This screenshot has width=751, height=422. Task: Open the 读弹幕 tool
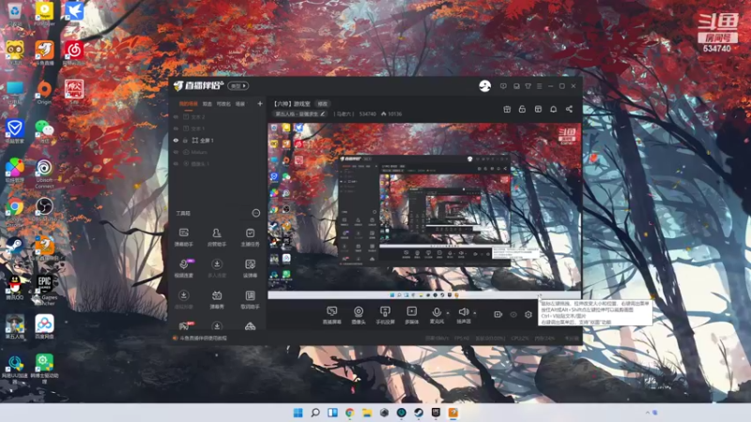[250, 268]
